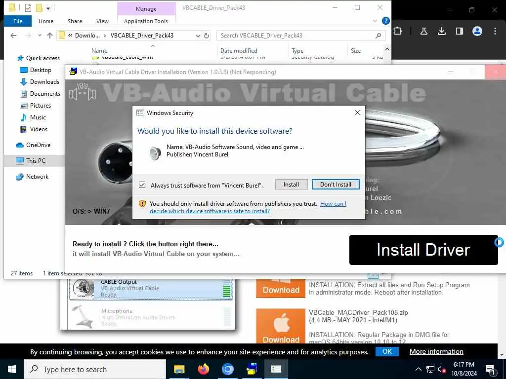
Task: Go forward in File Explorer
Action: point(28,36)
